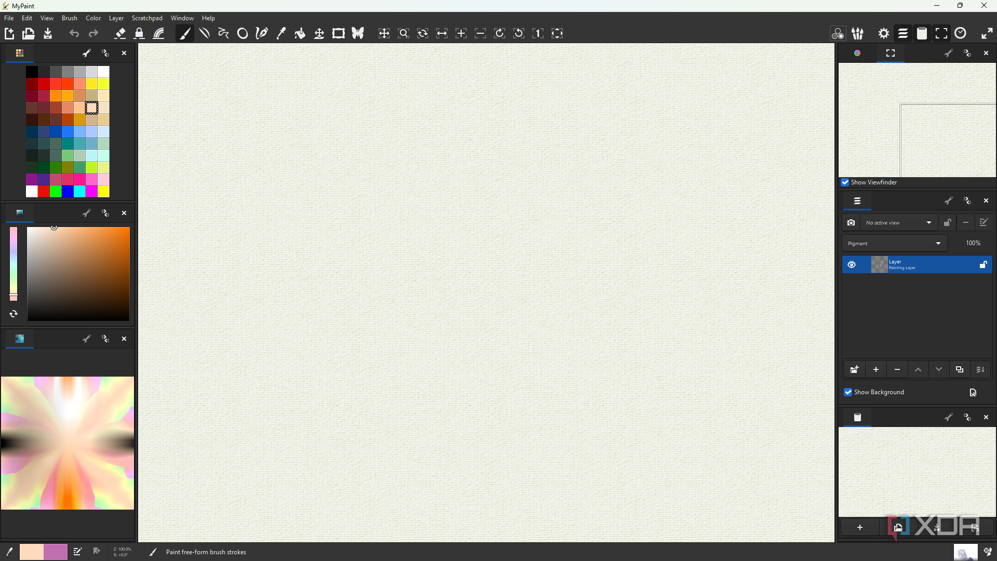Screen dimensions: 997x561
Task: Toggle the Show Background checkbox
Action: (x=848, y=392)
